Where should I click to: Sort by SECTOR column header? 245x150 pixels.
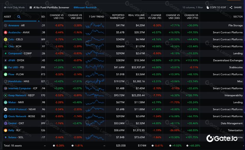[x=238, y=17]
